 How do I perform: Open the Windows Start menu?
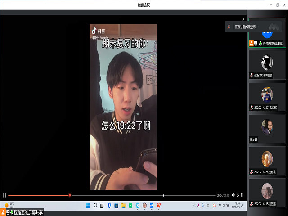tap(88, 206)
